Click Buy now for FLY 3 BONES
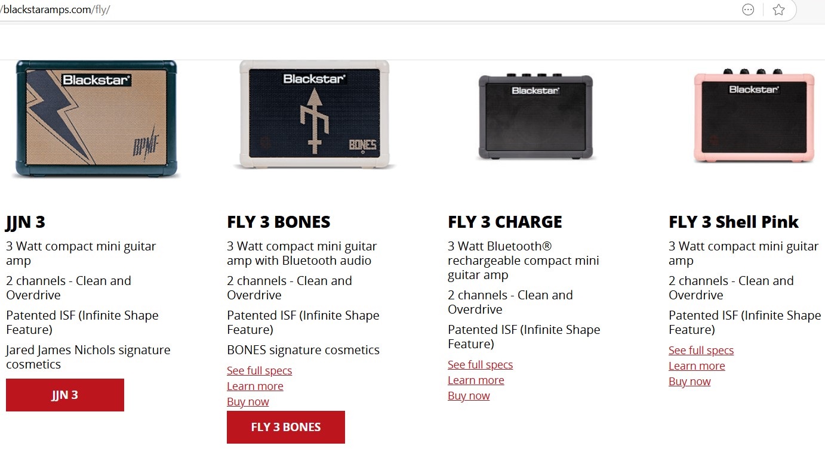The width and height of the screenshot is (825, 449). (248, 402)
